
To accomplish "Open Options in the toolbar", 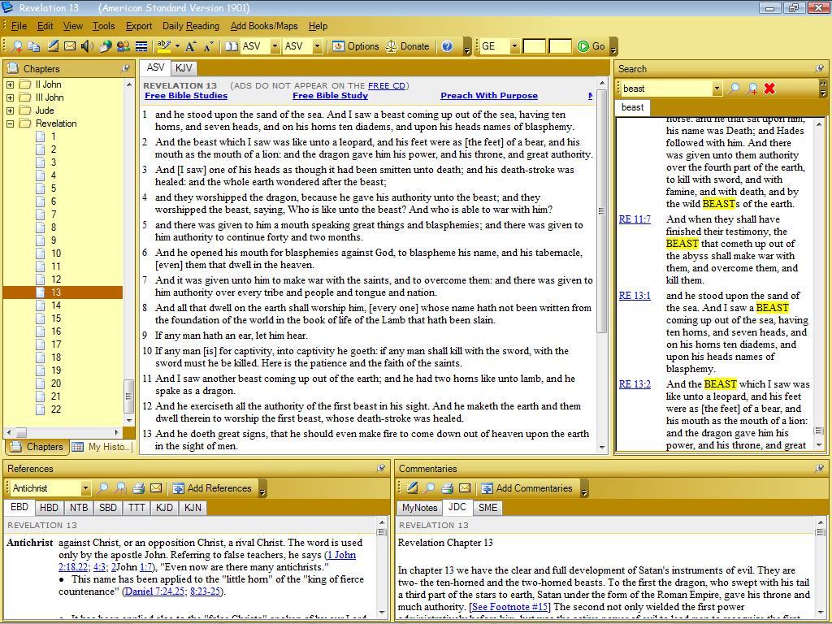I will click(356, 46).
